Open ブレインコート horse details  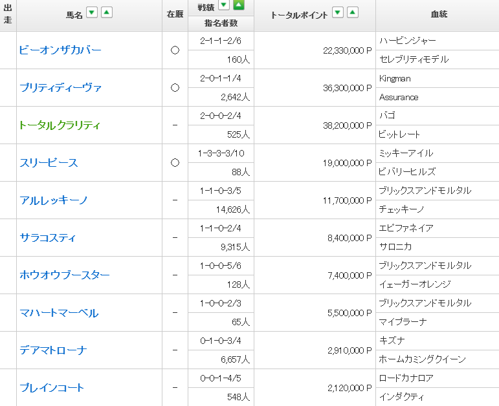tap(52, 387)
